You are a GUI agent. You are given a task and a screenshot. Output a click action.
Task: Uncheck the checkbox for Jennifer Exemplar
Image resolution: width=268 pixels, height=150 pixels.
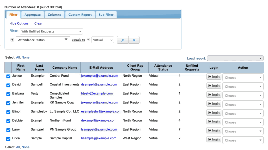[x=8, y=103]
